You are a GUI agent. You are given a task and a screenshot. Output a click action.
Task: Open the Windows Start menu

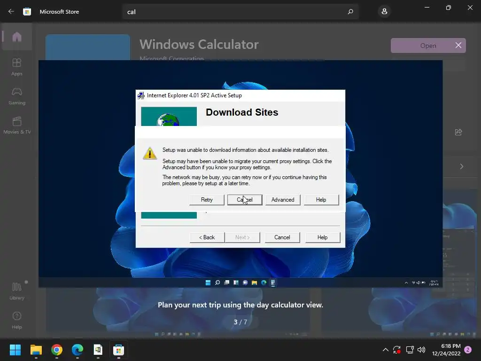click(15, 350)
